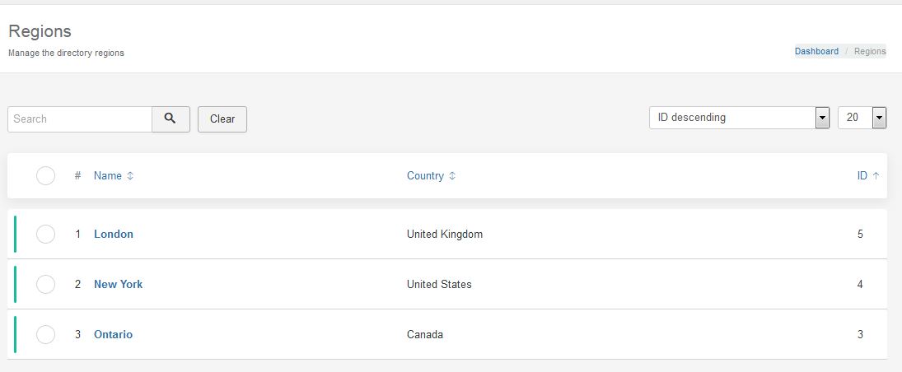Select the London row checkbox
The width and height of the screenshot is (902, 372).
[45, 234]
